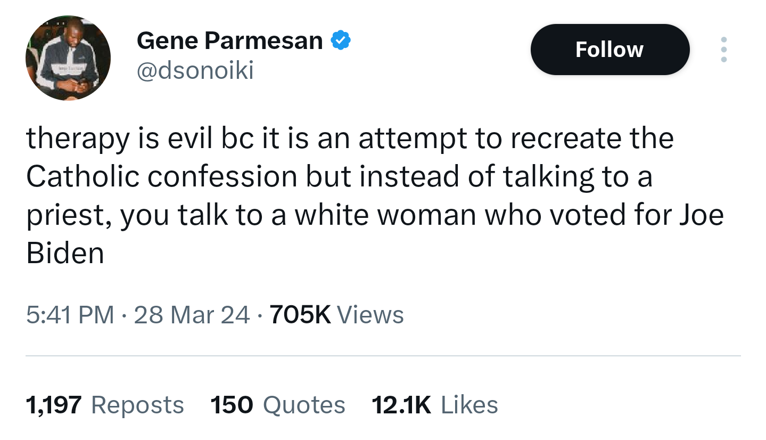Viewport: 766px width, 440px height.
Task: Click the word "Biden" in the tweet
Action: (65, 254)
